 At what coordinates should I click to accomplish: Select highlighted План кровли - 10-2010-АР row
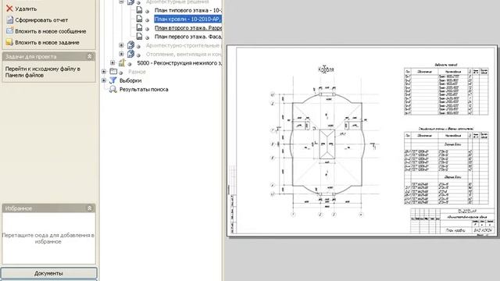pyautogui.click(x=187, y=19)
